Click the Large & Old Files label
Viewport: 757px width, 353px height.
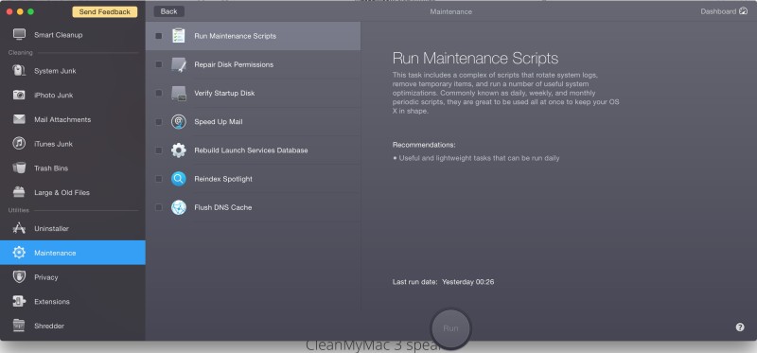pyautogui.click(x=62, y=192)
